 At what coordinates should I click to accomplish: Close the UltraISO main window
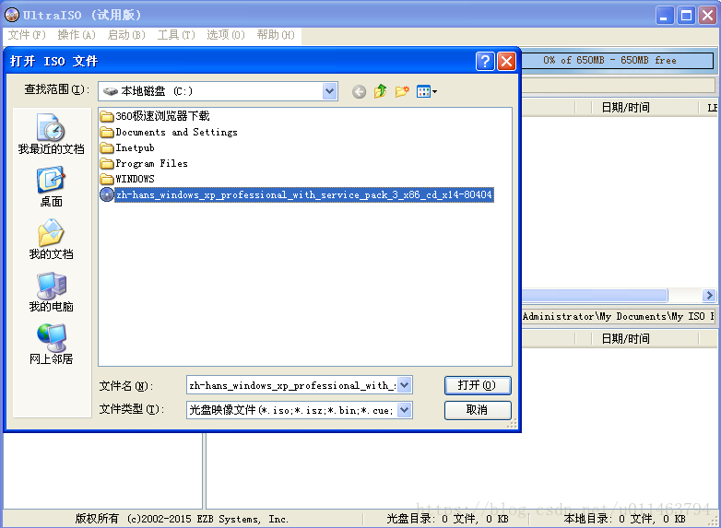pos(708,16)
